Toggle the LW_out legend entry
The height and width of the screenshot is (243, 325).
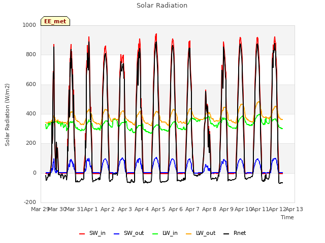[201, 233]
